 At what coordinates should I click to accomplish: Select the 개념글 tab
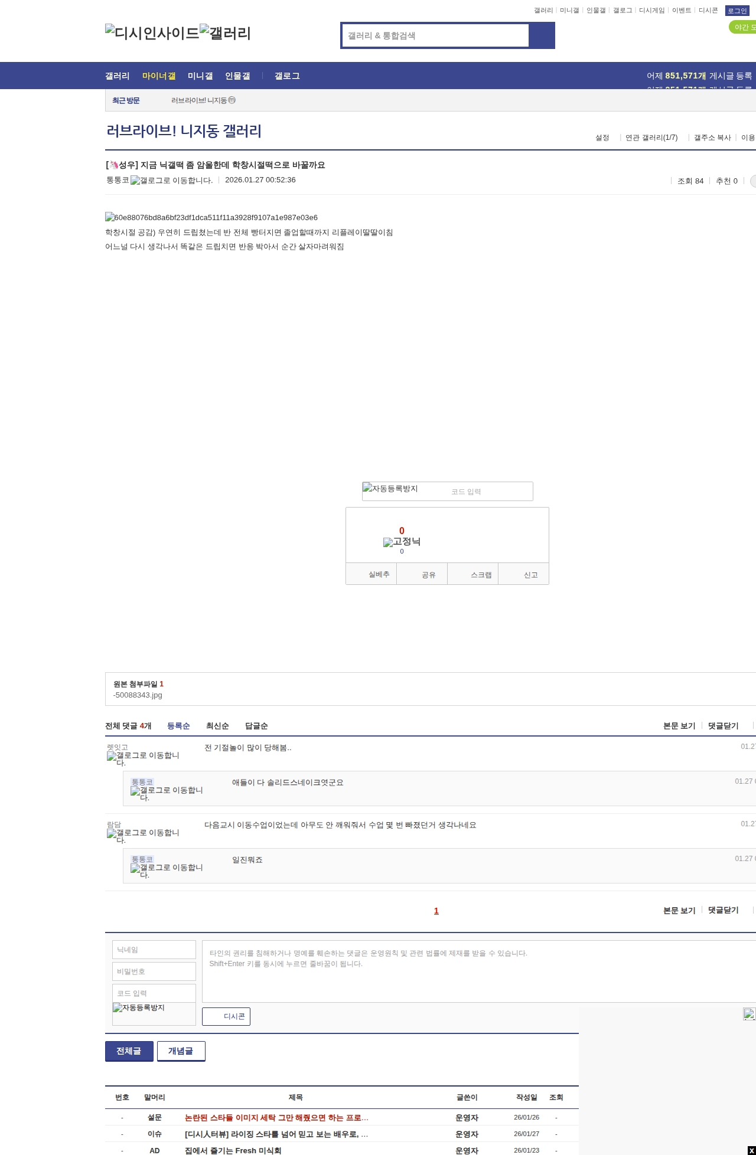click(x=181, y=1051)
